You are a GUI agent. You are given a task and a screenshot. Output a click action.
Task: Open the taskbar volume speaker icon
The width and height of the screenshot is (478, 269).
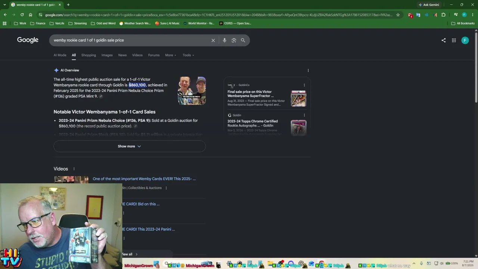click(x=441, y=264)
